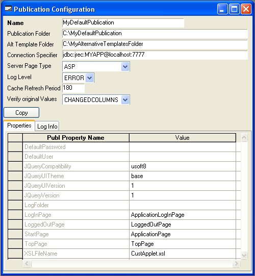Open the Log Level ERROR dropdown arrow
255x276 pixels.
click(x=90, y=78)
